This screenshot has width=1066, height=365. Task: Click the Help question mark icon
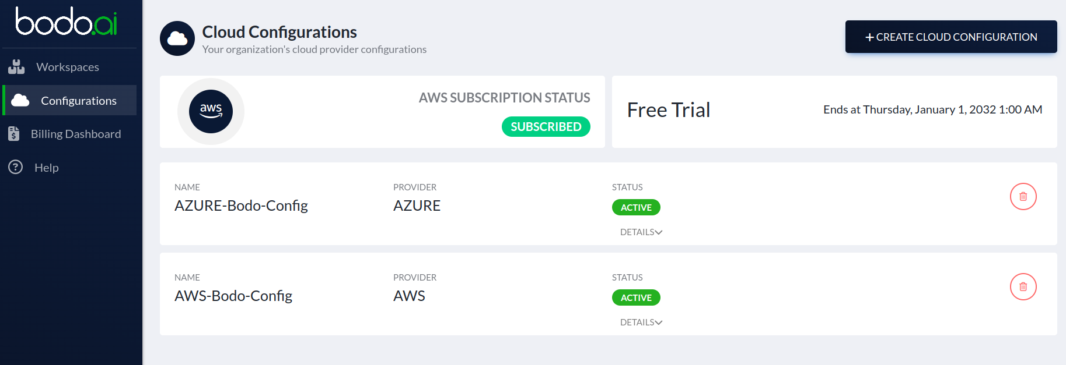click(14, 168)
